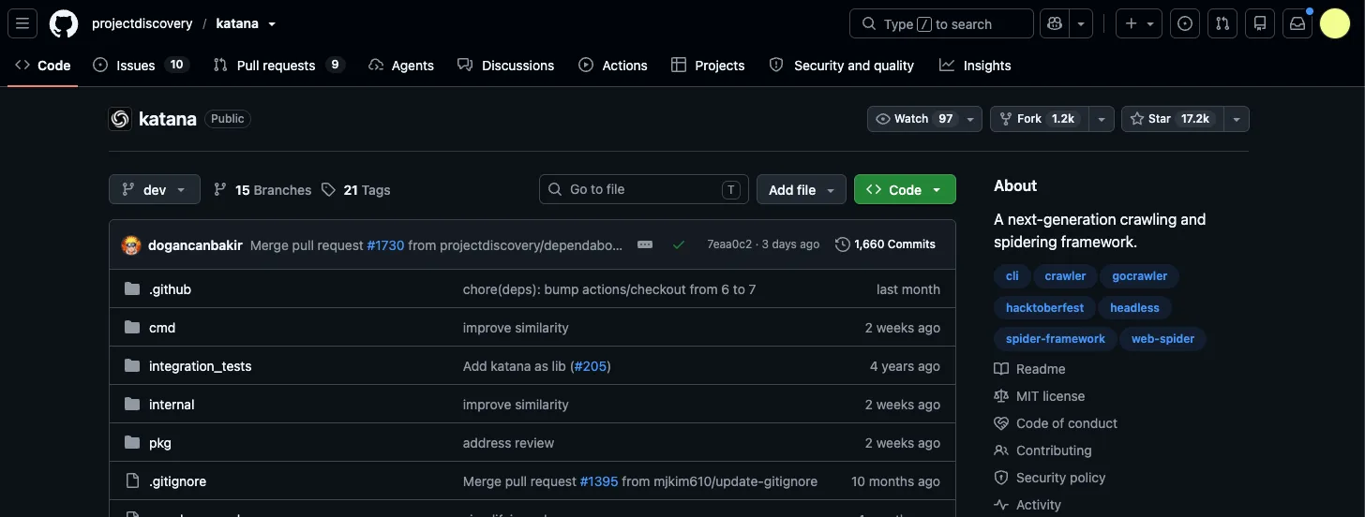The width and height of the screenshot is (1365, 517).
Task: Switch to Security and quality tab
Action: point(841,66)
